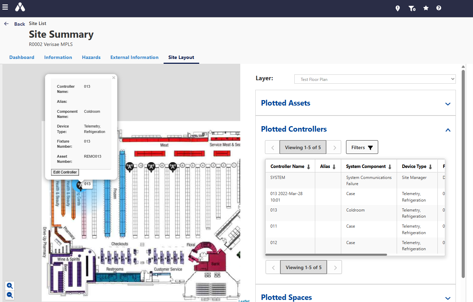
Task: Open the Filters button for controllers
Action: click(x=362, y=147)
